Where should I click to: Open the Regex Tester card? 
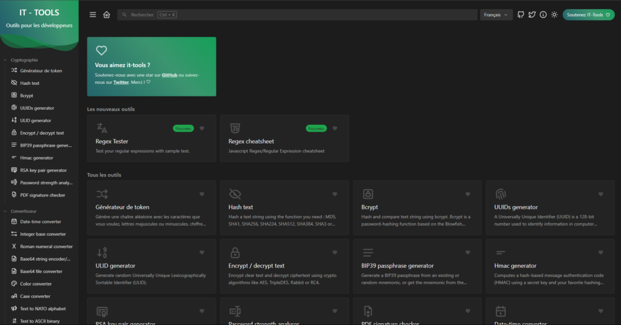(152, 138)
